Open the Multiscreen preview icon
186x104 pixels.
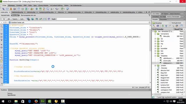28,19
